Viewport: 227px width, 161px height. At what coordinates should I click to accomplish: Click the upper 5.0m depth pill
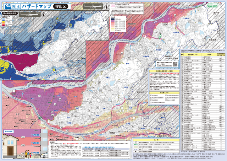click(x=23, y=137)
